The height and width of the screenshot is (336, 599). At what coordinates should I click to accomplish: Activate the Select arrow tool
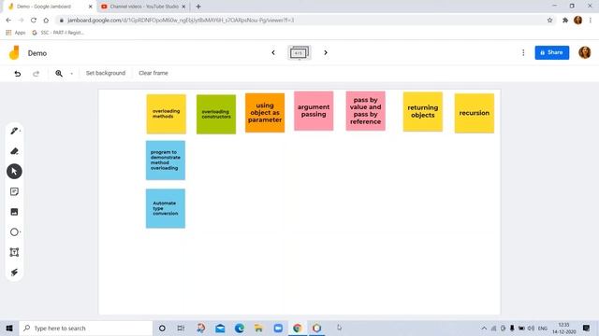[14, 172]
